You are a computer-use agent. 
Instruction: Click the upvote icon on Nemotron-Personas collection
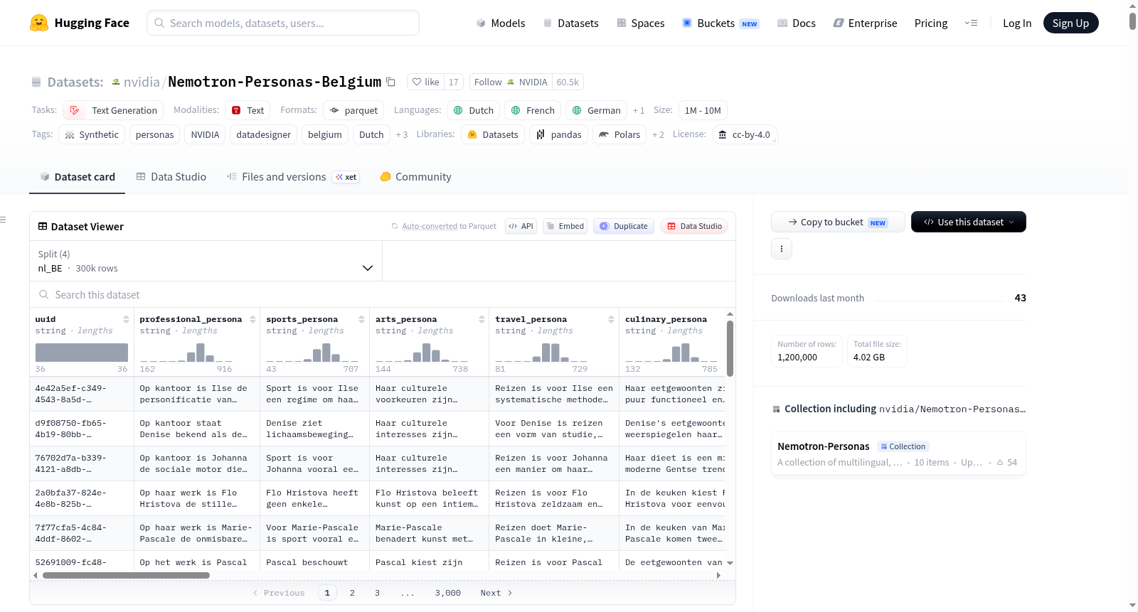click(1000, 463)
